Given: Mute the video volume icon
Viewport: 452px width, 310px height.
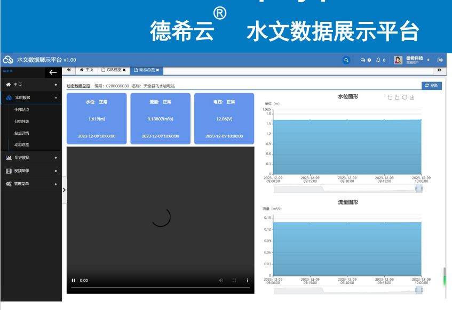Looking at the screenshot, I should click(x=221, y=280).
